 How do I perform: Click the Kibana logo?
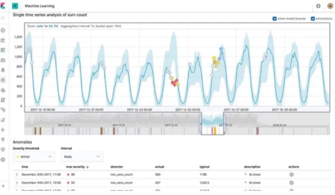point(3,6)
